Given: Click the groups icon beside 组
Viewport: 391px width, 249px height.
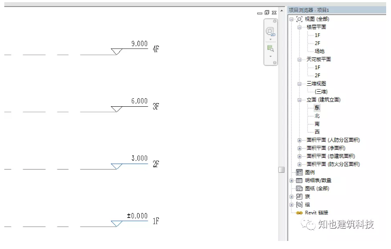Looking at the screenshot, I should coord(299,204).
